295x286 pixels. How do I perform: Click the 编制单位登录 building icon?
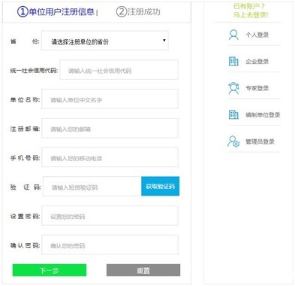[x=233, y=114]
